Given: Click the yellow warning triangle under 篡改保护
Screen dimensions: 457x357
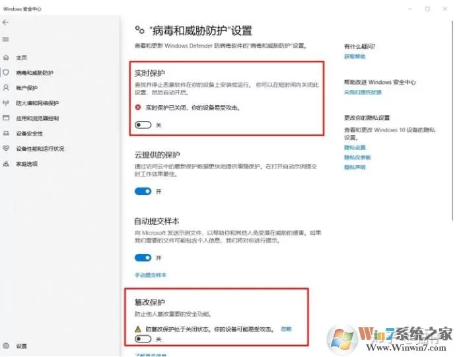Looking at the screenshot, I should point(138,329).
